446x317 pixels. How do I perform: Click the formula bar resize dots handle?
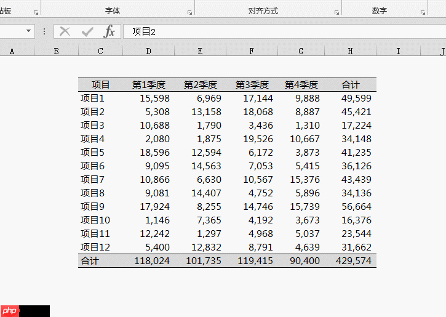coord(44,31)
